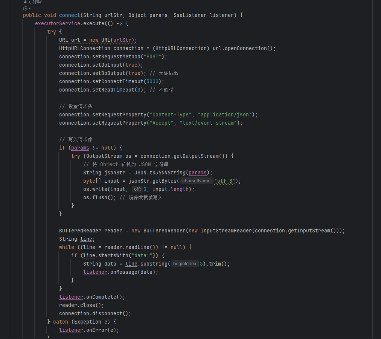Screen dimensions: 381x339
Task: Click the toJSONString method call
Action: 168,173
